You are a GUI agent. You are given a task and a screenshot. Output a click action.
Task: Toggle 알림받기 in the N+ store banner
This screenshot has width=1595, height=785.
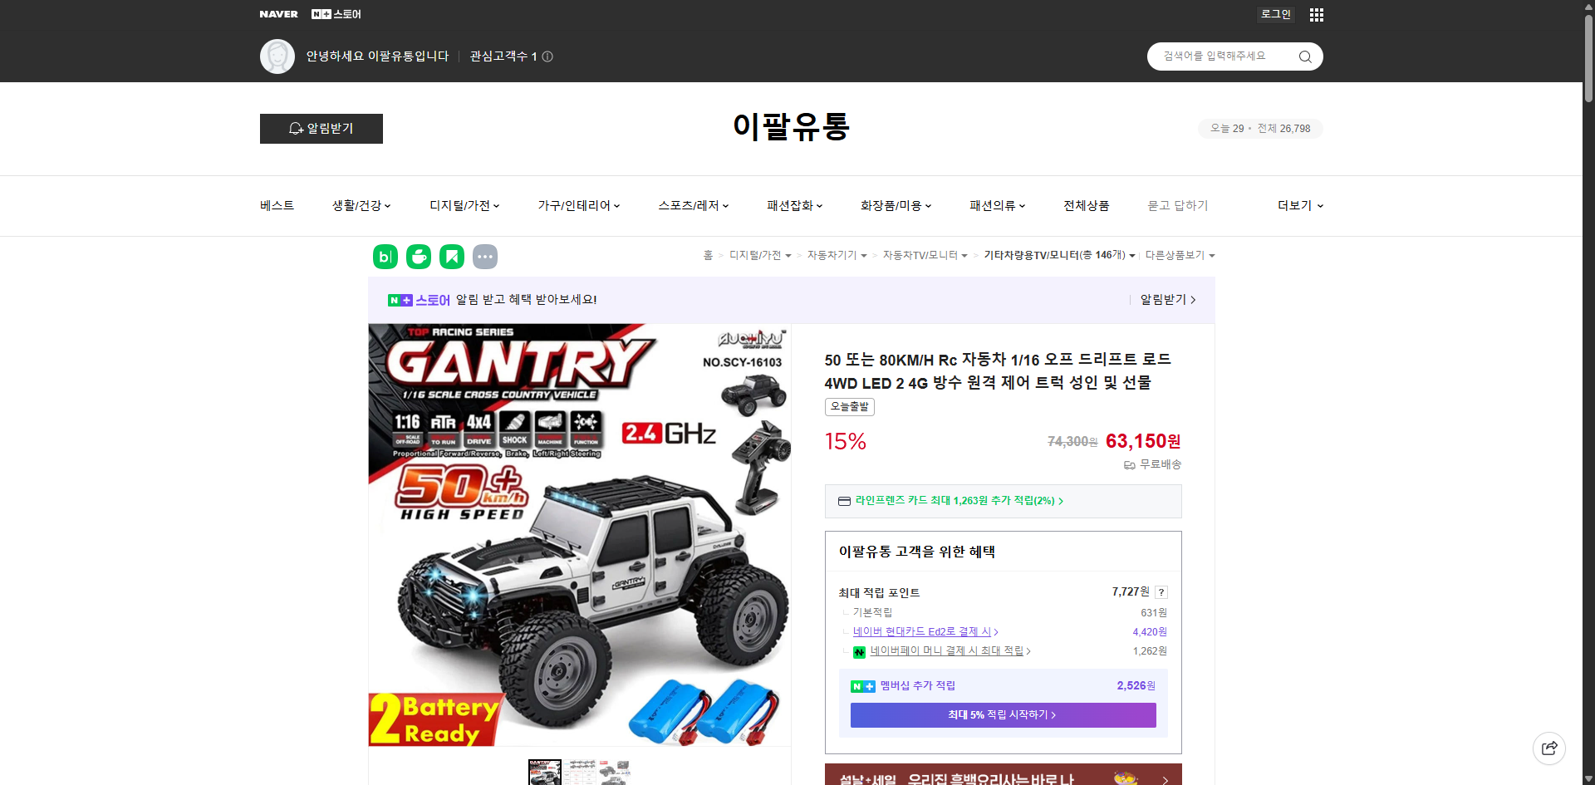pyautogui.click(x=1163, y=300)
